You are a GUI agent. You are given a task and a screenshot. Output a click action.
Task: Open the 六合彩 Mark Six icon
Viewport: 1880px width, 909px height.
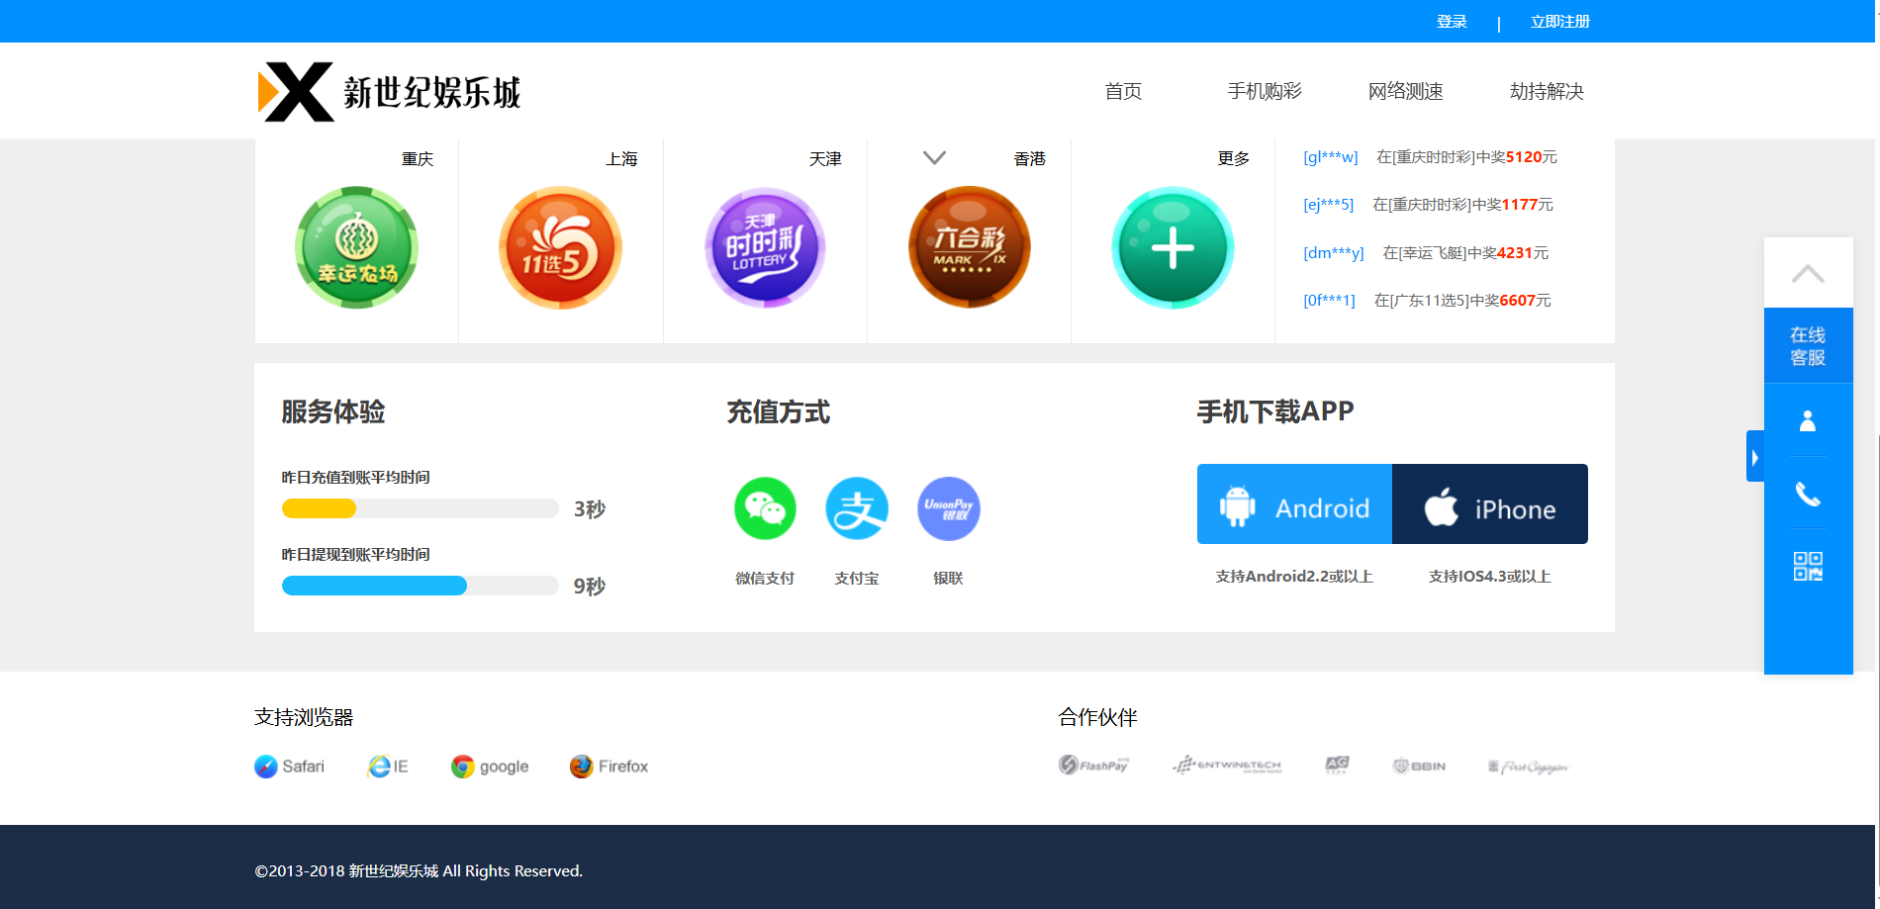(970, 247)
